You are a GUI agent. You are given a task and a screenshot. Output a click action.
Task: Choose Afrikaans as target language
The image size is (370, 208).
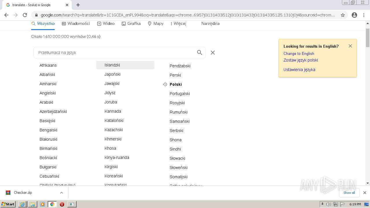(x=48, y=65)
